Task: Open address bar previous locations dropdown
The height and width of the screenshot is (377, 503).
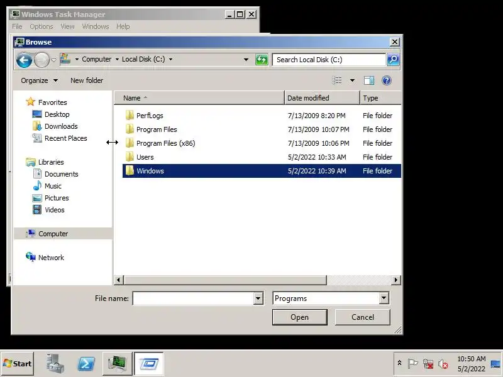Action: [246, 60]
